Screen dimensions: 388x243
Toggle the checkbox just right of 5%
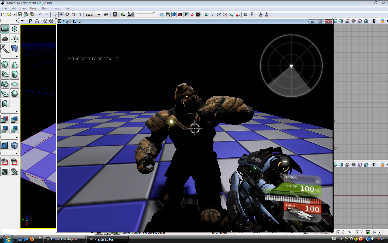point(358,232)
